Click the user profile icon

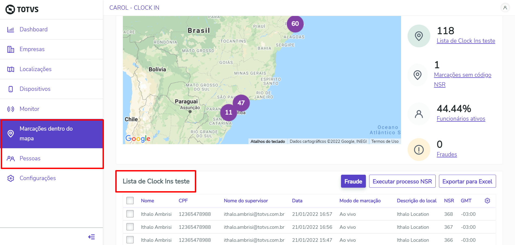pyautogui.click(x=505, y=8)
